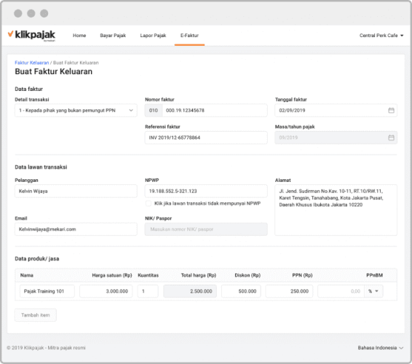The width and height of the screenshot is (412, 364).
Task: Click the klikpajak logo
Action: [31, 35]
